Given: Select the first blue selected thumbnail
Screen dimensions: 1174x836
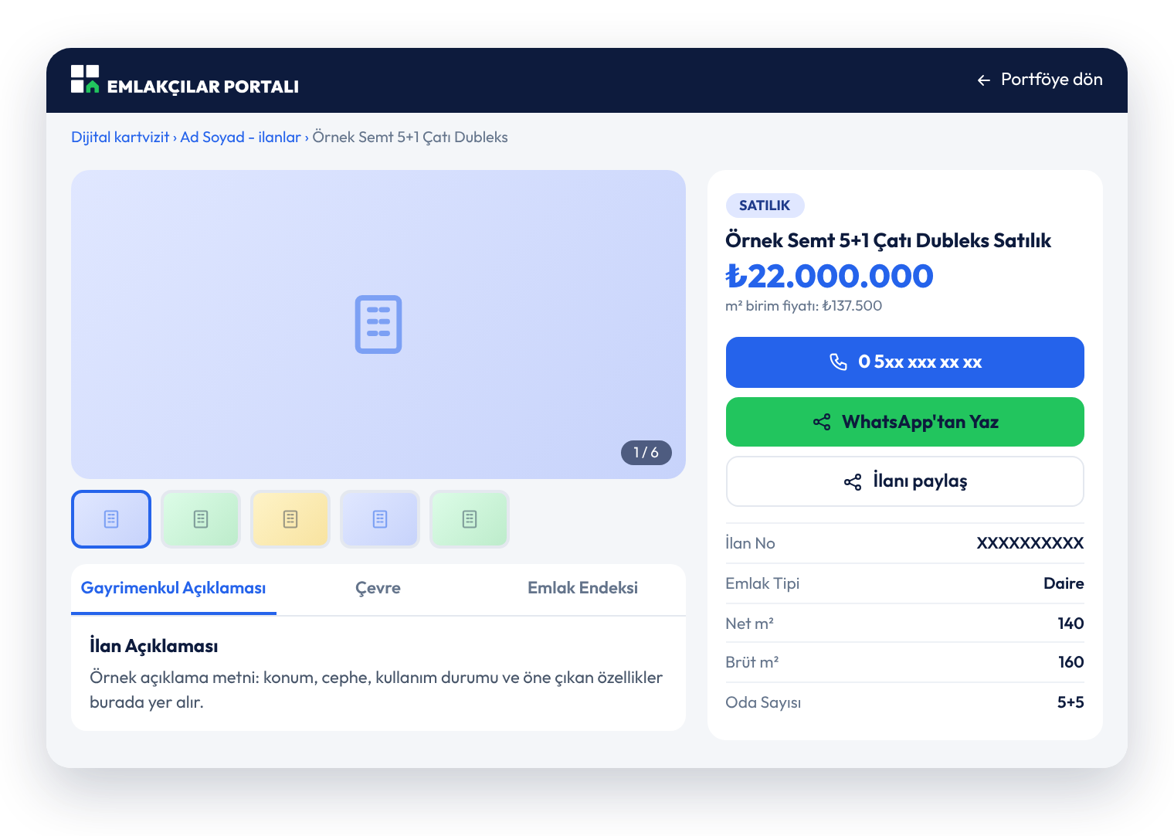Looking at the screenshot, I should (111, 519).
